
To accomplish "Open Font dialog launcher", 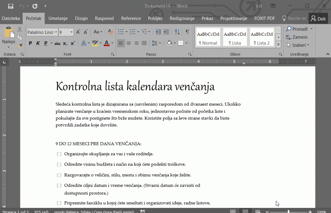I will [x=113, y=54].
